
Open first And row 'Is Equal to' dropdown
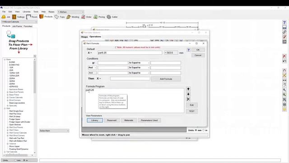pos(139,67)
